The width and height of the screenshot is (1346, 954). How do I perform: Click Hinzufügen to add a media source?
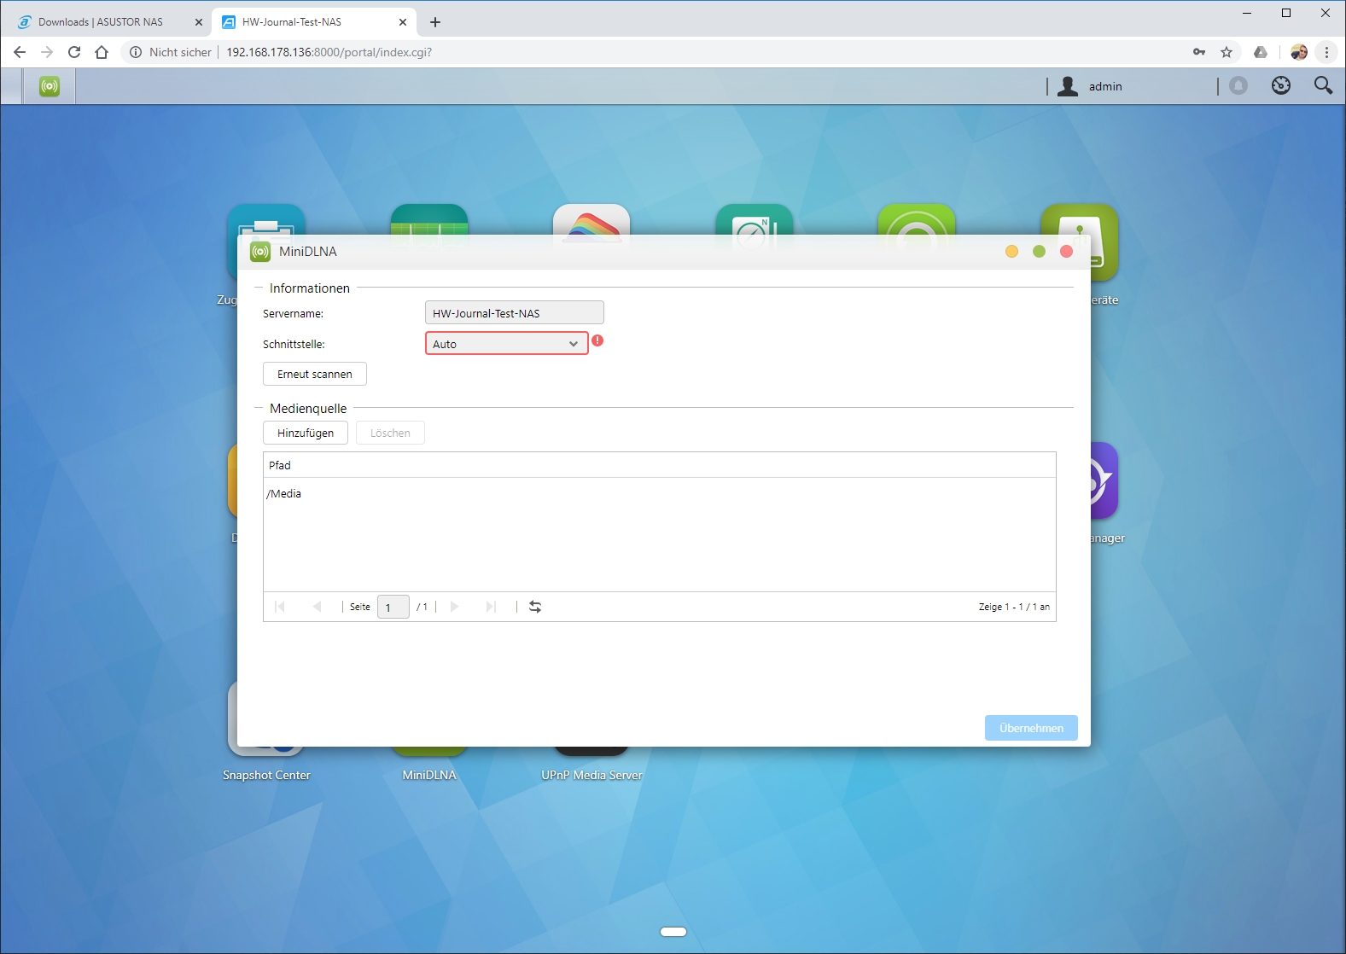[x=306, y=433]
